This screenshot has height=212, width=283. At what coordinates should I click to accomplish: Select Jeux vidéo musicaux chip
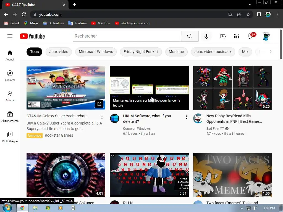(x=213, y=52)
